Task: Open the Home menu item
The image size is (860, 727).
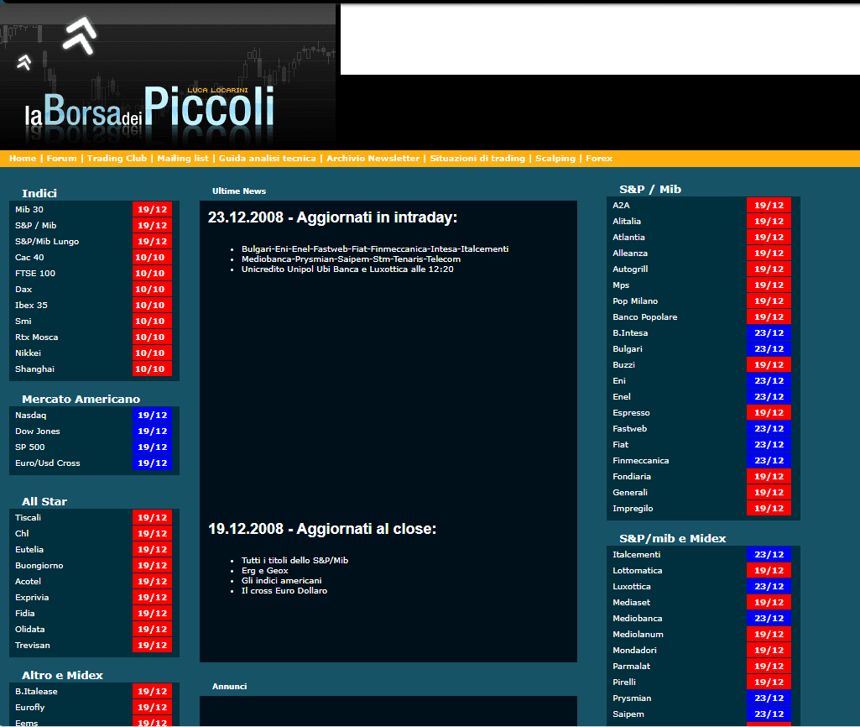Action: point(23,159)
